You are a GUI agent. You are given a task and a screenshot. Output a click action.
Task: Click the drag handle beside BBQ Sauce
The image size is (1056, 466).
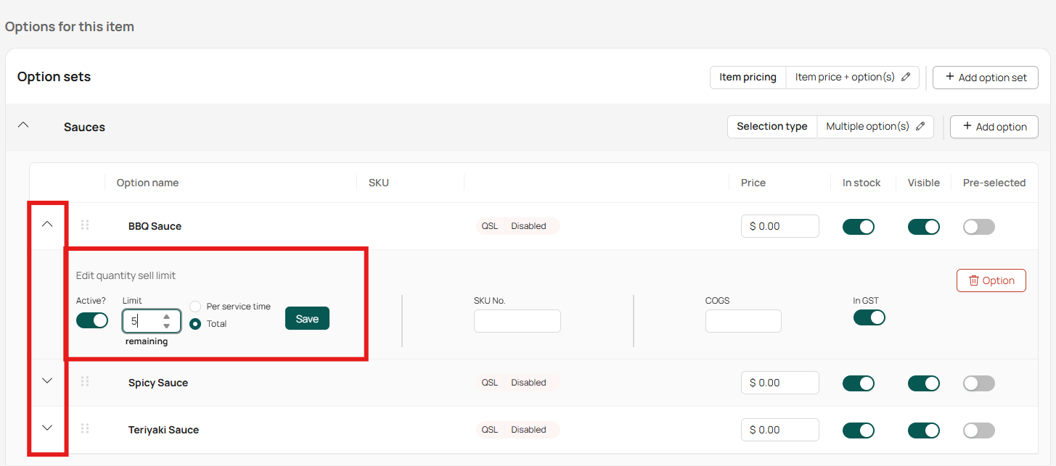tap(85, 225)
